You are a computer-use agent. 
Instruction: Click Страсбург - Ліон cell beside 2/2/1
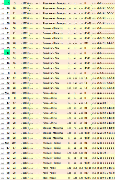click(x=51, y=78)
